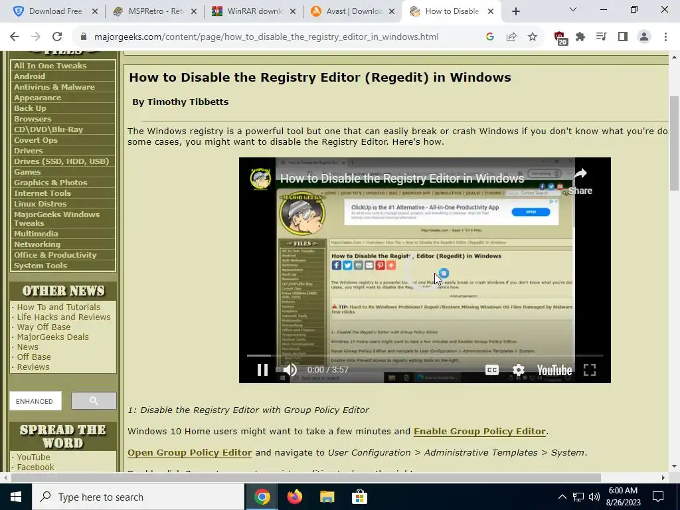Click the YouTube logo on player
Screen dimensions: 680x510
[x=554, y=370]
